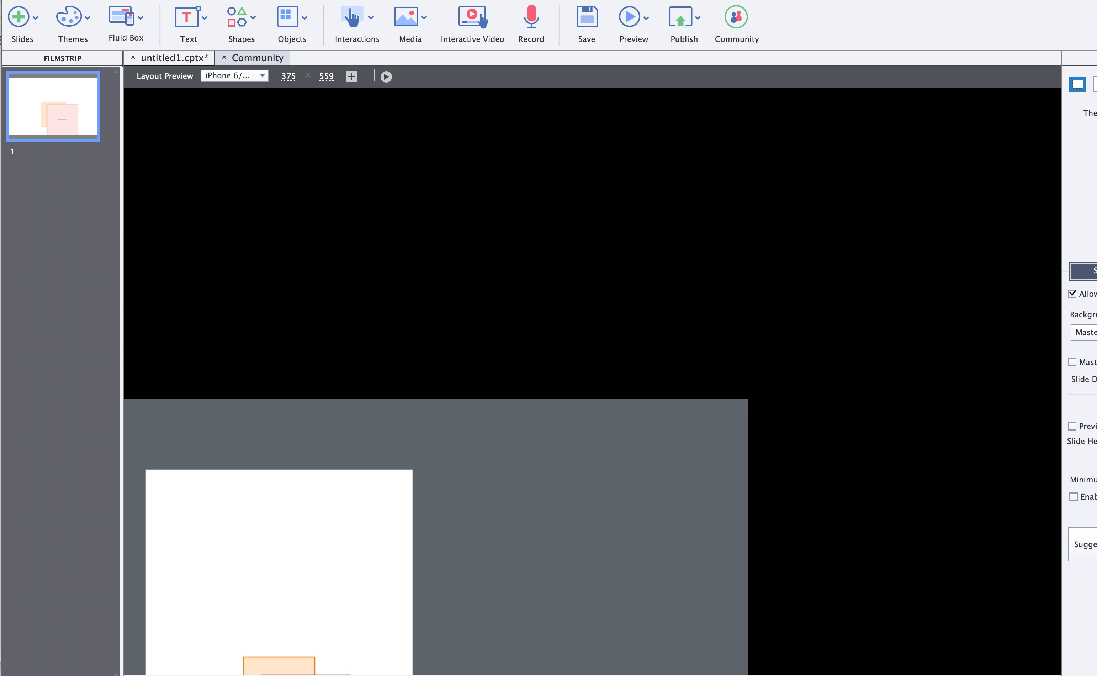Screen dimensions: 1097x676
Task: Expand the Interactions dropdown arrow
Action: pos(371,18)
